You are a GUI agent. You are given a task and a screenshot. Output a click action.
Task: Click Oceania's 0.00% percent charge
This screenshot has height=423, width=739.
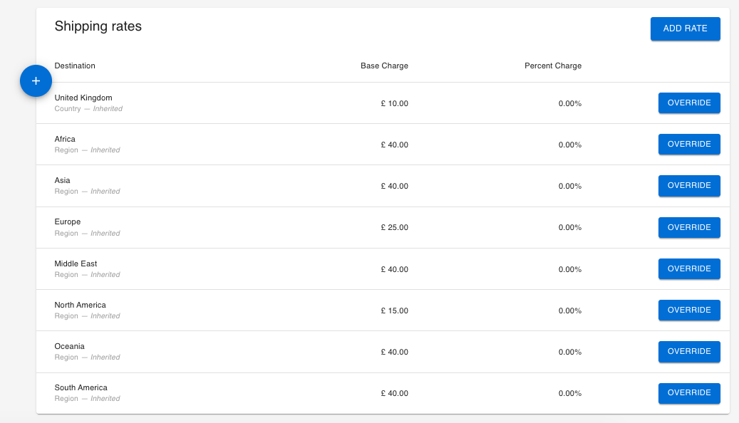(569, 352)
